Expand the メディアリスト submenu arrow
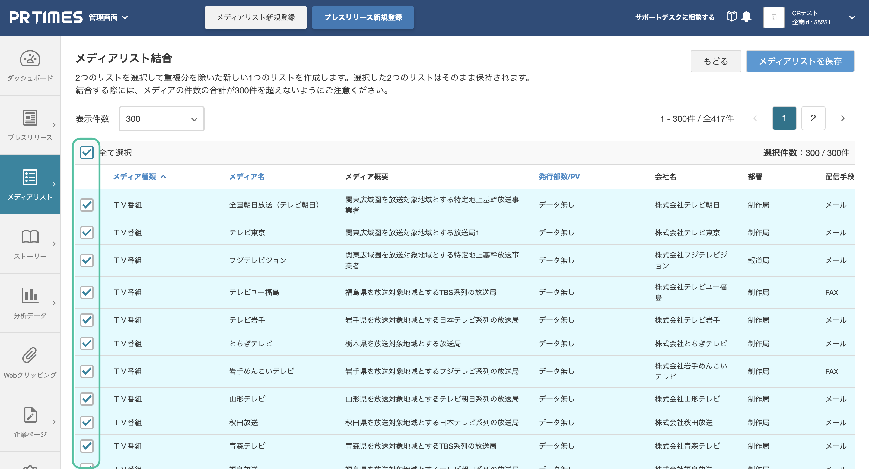869x469 pixels. tap(54, 184)
